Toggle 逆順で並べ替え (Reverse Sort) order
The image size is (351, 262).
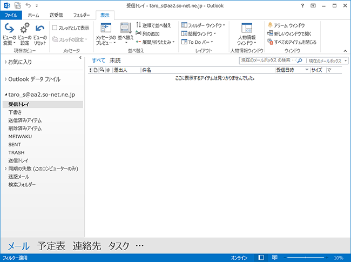(153, 25)
